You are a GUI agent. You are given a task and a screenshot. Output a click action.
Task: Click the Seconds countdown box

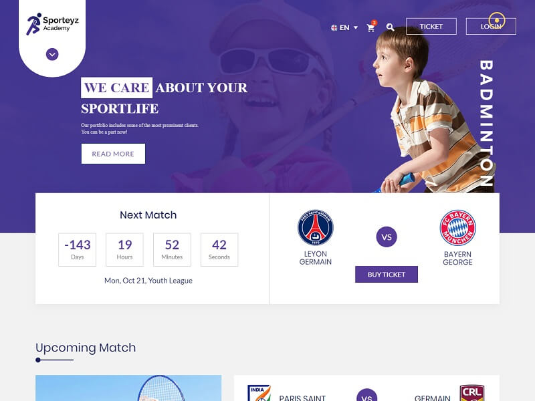pyautogui.click(x=219, y=249)
